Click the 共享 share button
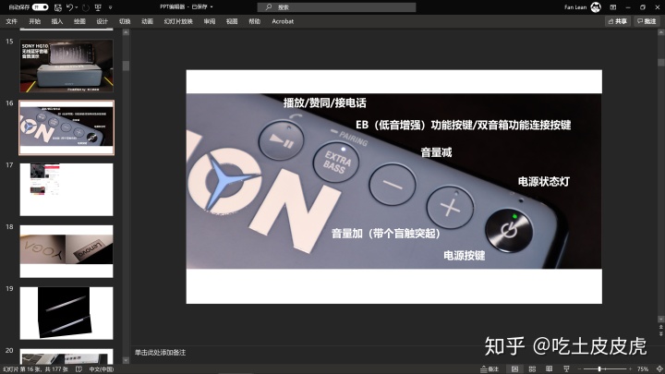Image resolution: width=665 pixels, height=374 pixels. point(618,21)
